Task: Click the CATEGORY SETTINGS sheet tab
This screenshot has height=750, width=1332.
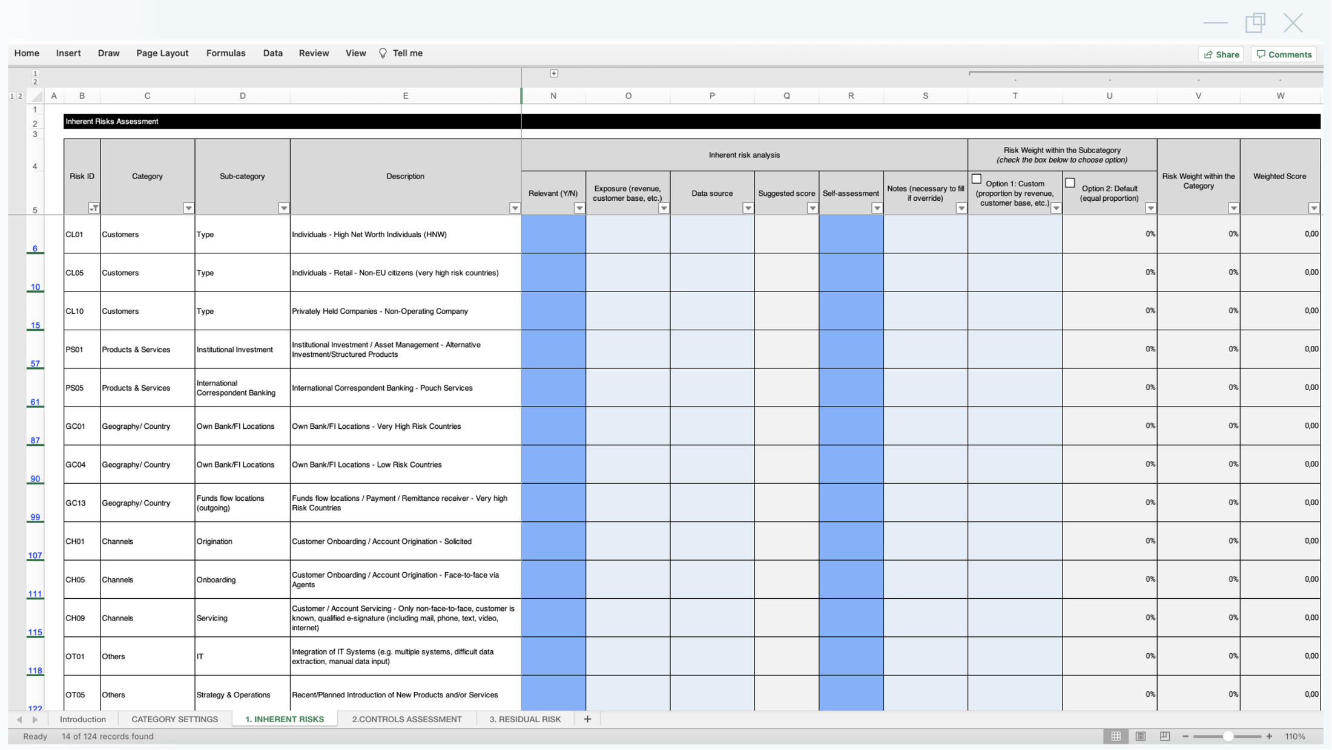Action: [x=175, y=719]
